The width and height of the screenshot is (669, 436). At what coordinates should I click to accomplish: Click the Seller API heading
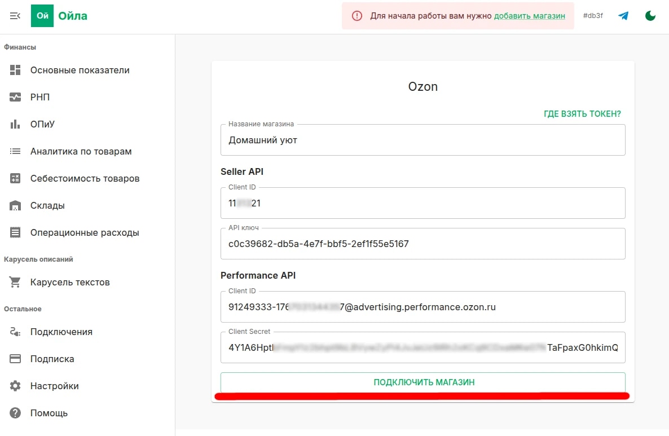pyautogui.click(x=242, y=171)
